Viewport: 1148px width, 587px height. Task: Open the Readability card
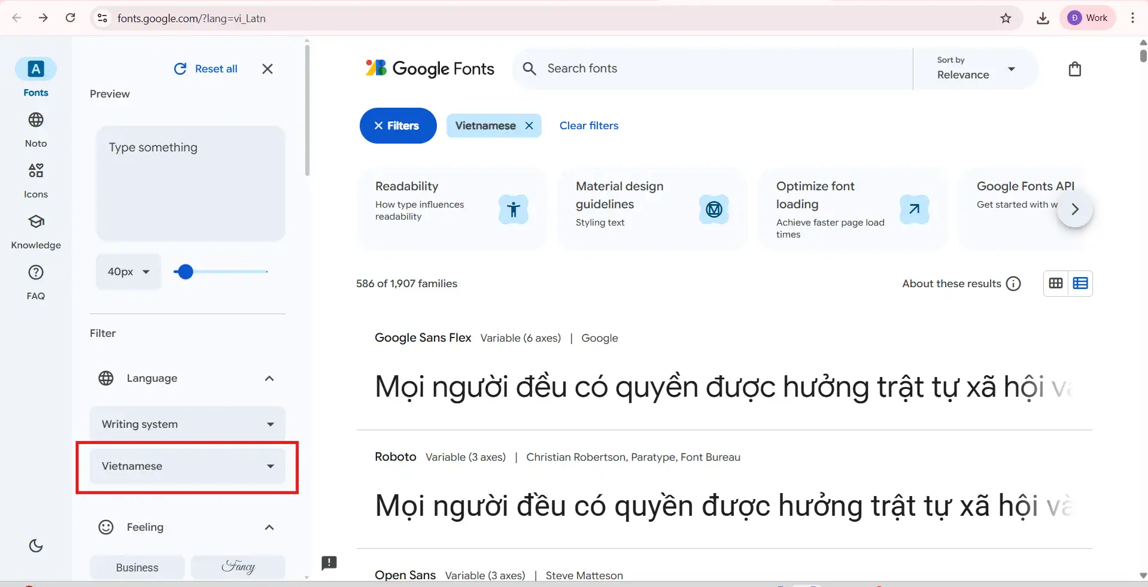(x=452, y=209)
